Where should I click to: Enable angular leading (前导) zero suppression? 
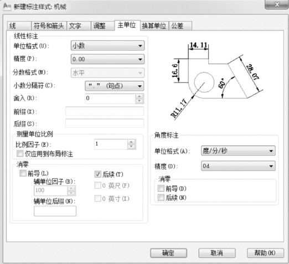pyautogui.click(x=161, y=188)
